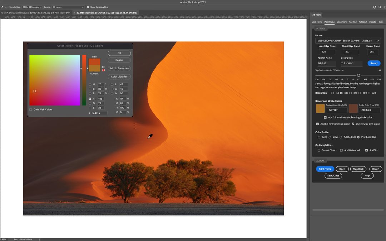Click the workspace switcher icon at top right
This screenshot has width=386, height=241.
(384, 7)
